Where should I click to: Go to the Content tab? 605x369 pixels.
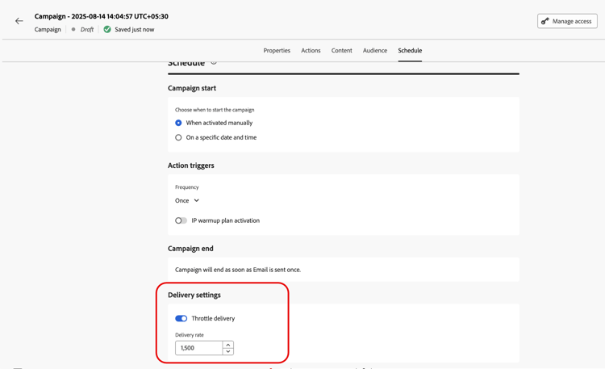[x=341, y=50]
